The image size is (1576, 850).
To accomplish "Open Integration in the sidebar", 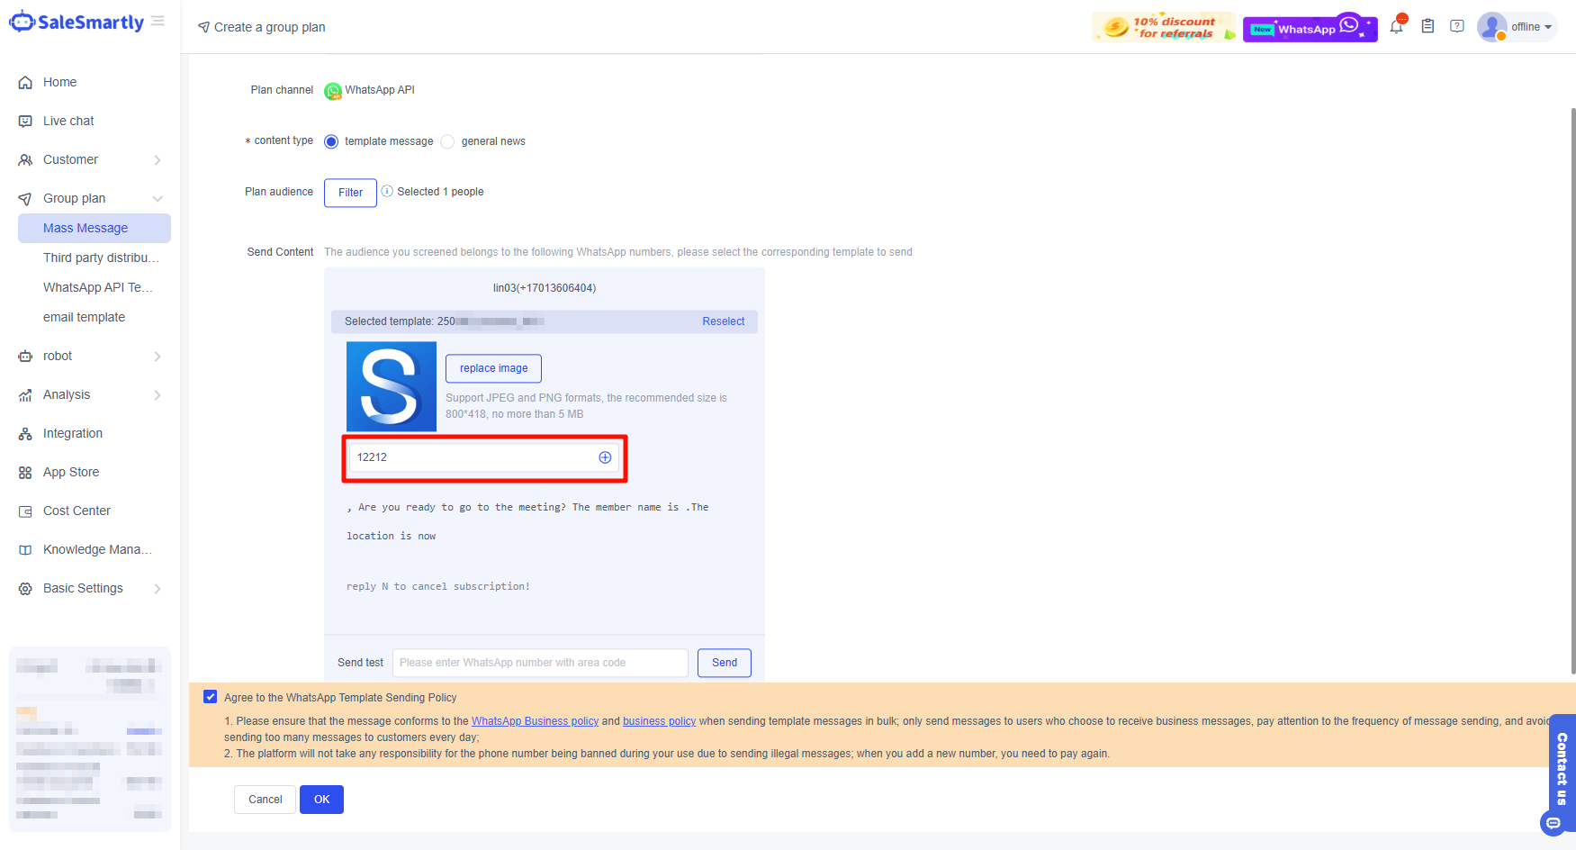I will (x=73, y=433).
